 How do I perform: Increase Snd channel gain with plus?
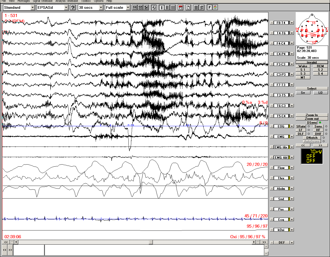pos(292,199)
